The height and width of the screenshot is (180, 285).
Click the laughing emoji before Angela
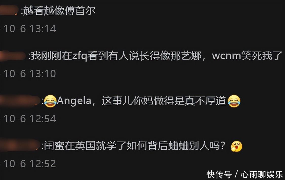click(x=50, y=101)
